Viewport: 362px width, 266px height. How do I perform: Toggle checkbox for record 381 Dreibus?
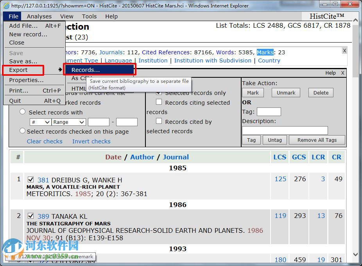click(31, 180)
